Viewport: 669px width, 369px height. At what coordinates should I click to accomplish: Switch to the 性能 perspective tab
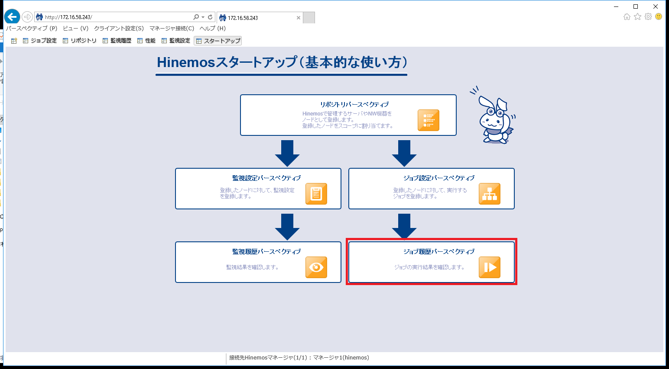[x=146, y=41]
